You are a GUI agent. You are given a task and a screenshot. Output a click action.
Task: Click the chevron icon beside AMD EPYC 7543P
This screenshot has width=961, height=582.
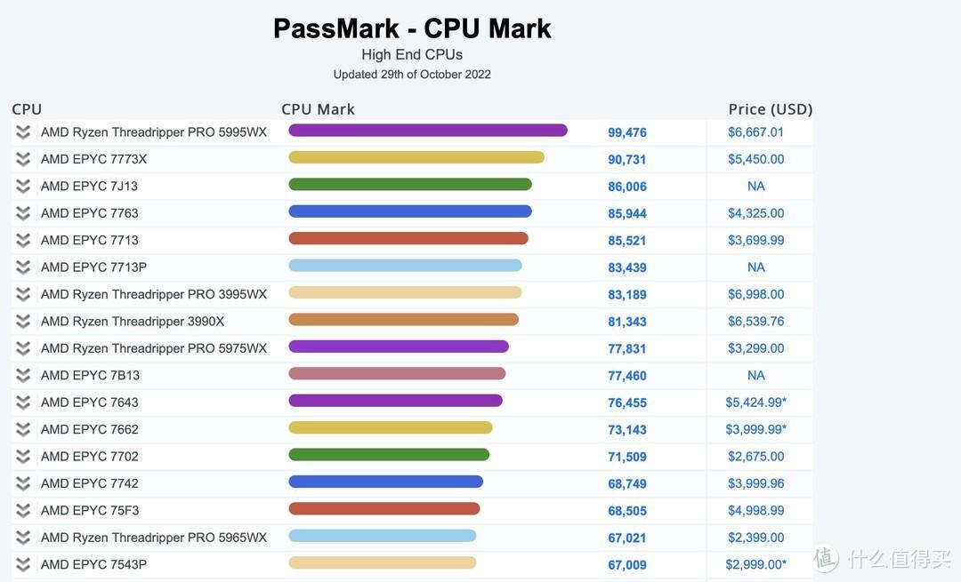point(23,564)
